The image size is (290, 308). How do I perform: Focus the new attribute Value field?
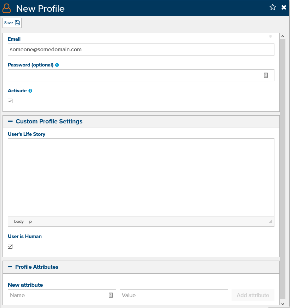click(174, 295)
